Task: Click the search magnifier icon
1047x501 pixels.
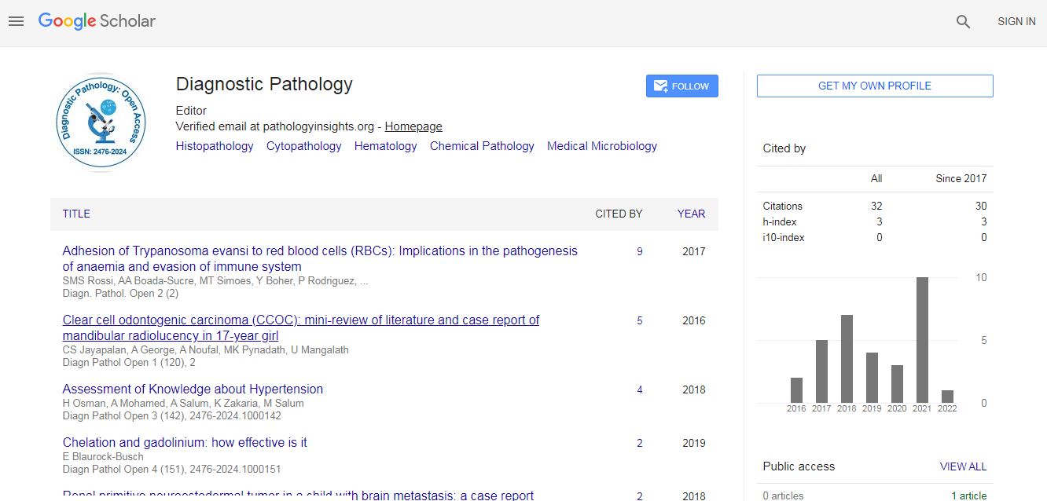Action: [x=963, y=22]
